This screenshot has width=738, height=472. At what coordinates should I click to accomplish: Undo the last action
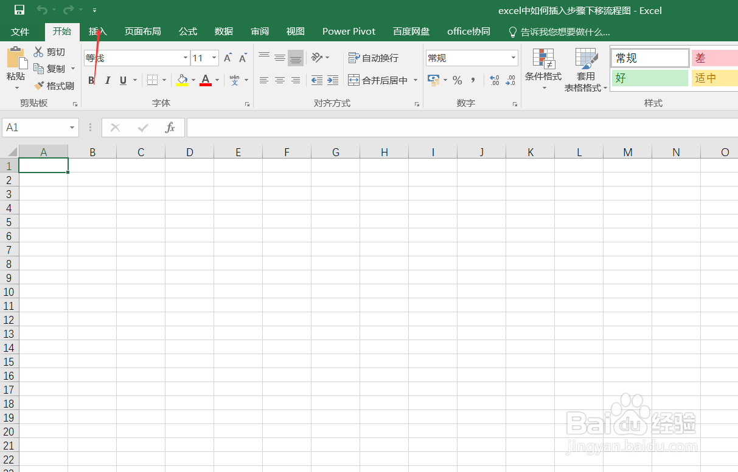(42, 10)
